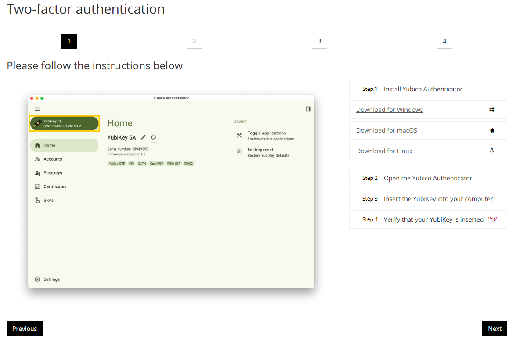Click the pencil edit icon beside YubiKey 5A
Screen dimensions: 527x344
click(143, 137)
